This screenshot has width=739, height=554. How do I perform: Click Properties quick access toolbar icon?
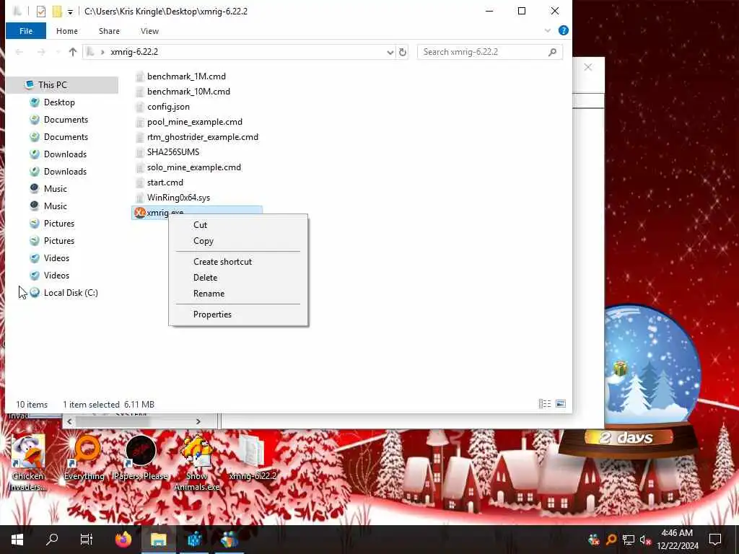pos(41,11)
